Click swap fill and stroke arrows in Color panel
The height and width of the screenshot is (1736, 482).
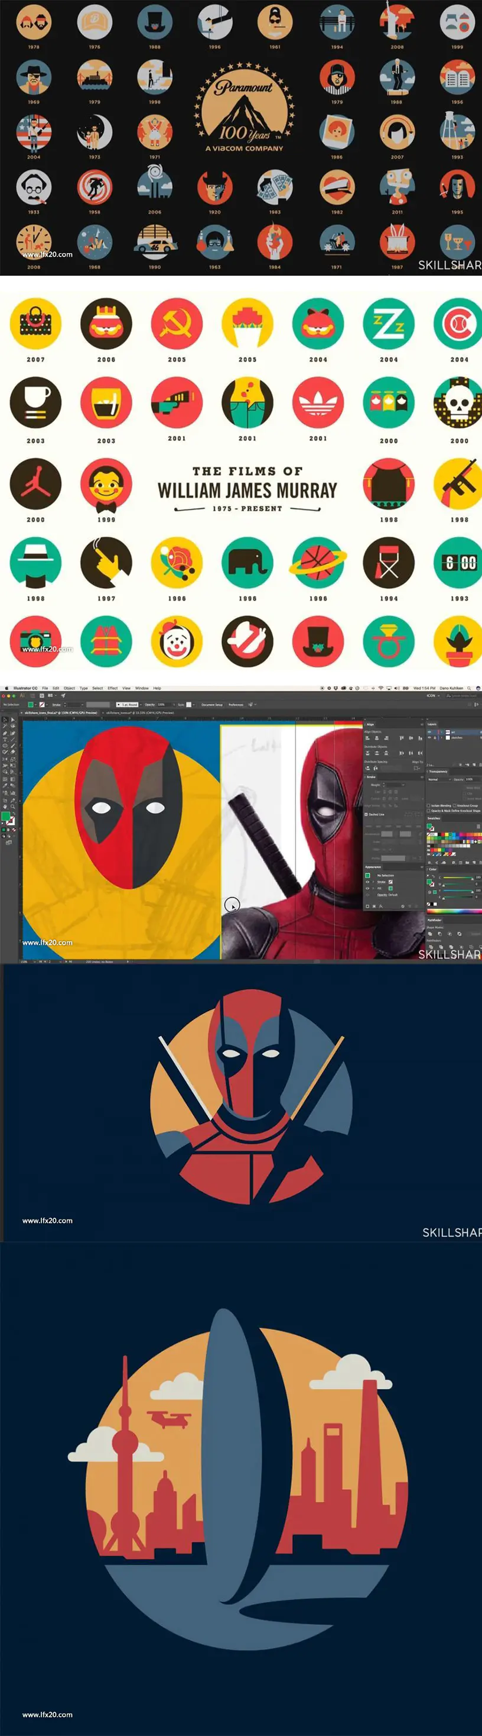434,876
